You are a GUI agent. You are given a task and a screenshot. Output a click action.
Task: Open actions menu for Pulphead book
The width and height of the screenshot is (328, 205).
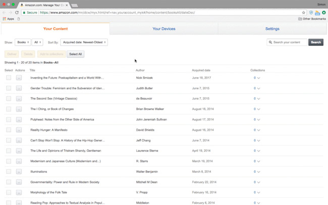click(19, 119)
